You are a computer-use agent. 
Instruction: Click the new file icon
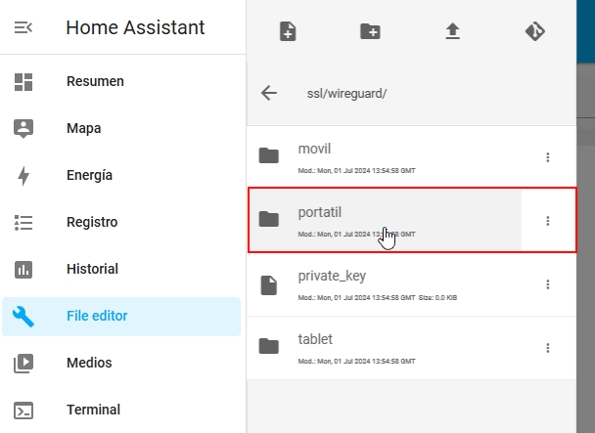click(x=288, y=31)
